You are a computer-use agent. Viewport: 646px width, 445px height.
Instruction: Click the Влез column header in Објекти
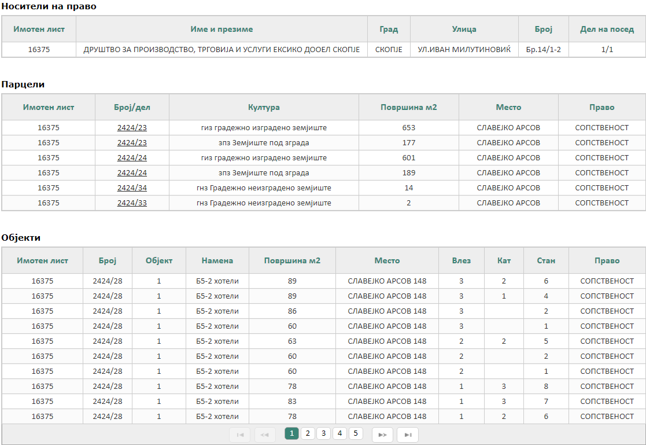[461, 261]
